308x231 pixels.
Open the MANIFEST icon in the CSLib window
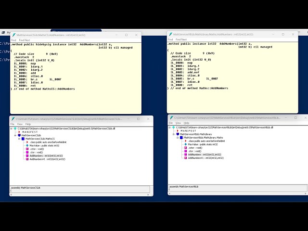pyautogui.click(x=19, y=132)
